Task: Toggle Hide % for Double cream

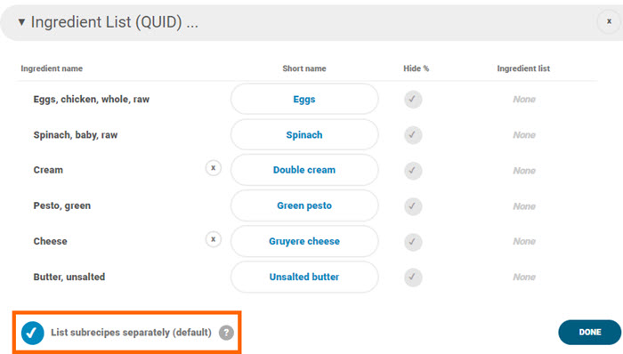Action: pyautogui.click(x=413, y=171)
